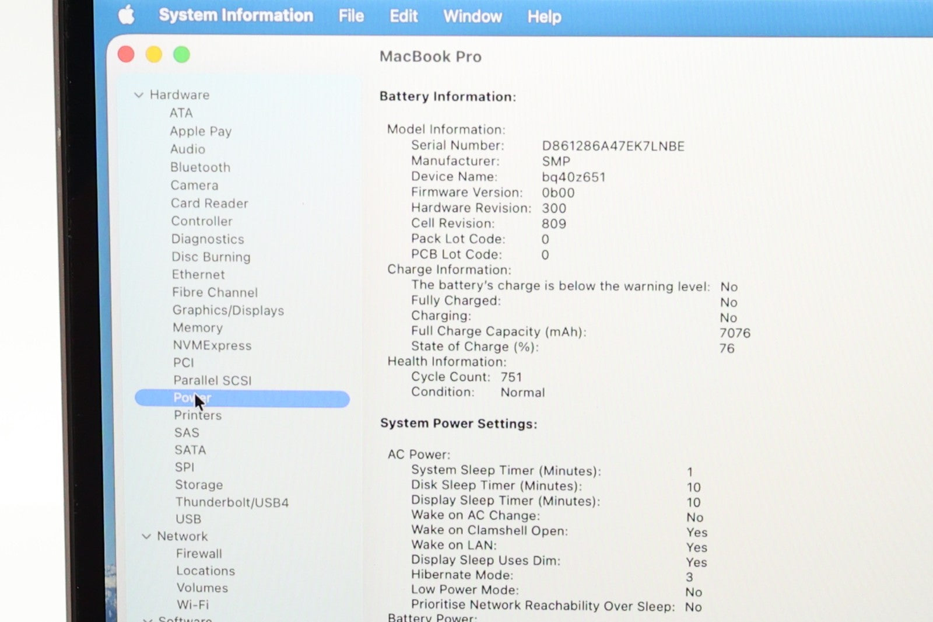Select NVMExpress in the sidebar
Image resolution: width=933 pixels, height=622 pixels.
[x=212, y=345]
